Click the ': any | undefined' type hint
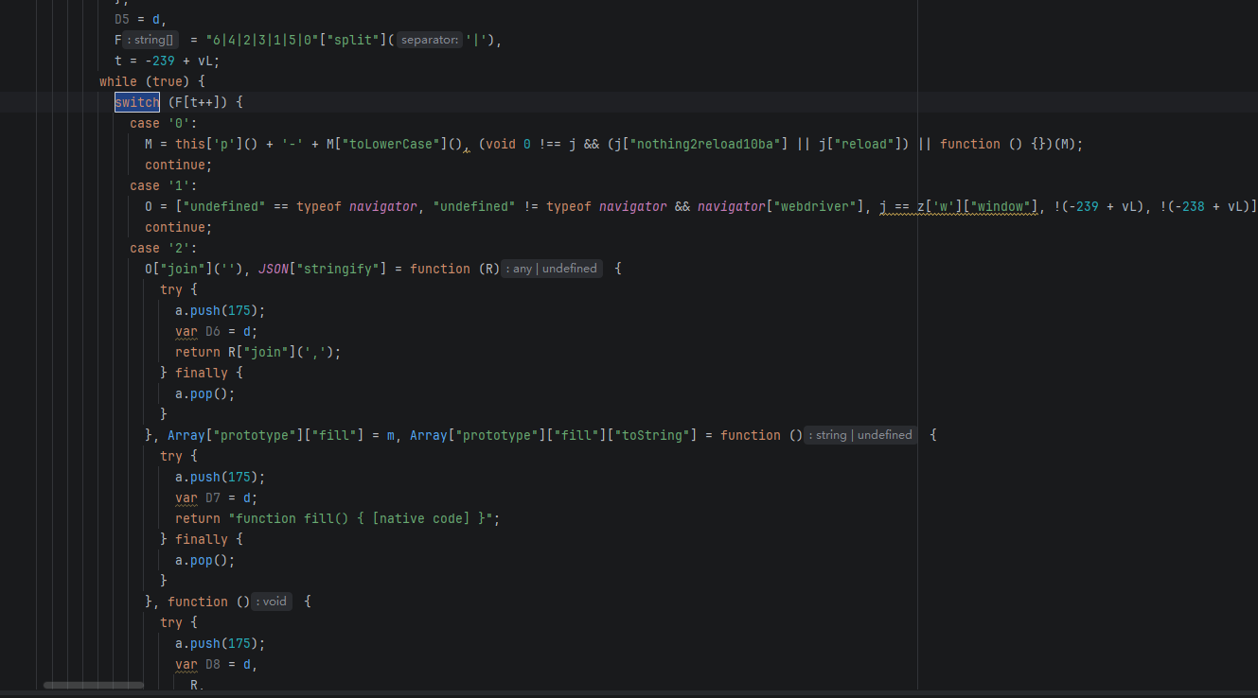Image resolution: width=1258 pixels, height=698 pixels. [x=552, y=269]
